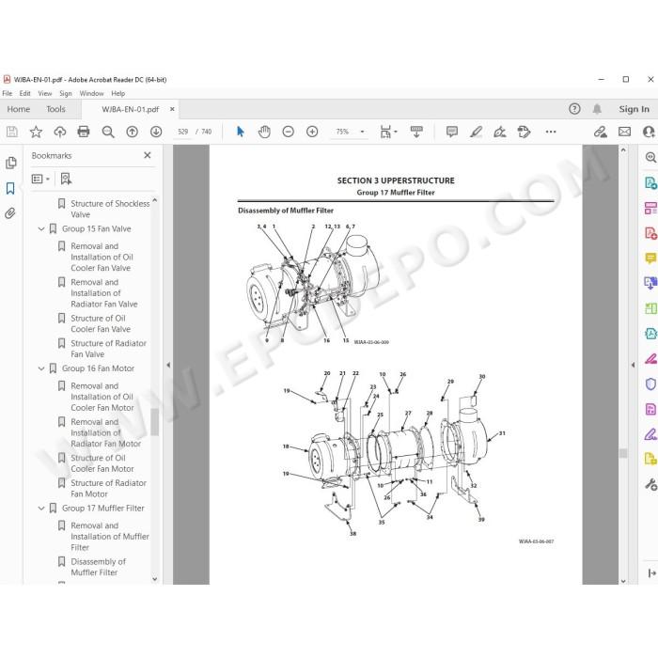
Task: Open the Page Thumbnails panel
Action: tap(11, 163)
